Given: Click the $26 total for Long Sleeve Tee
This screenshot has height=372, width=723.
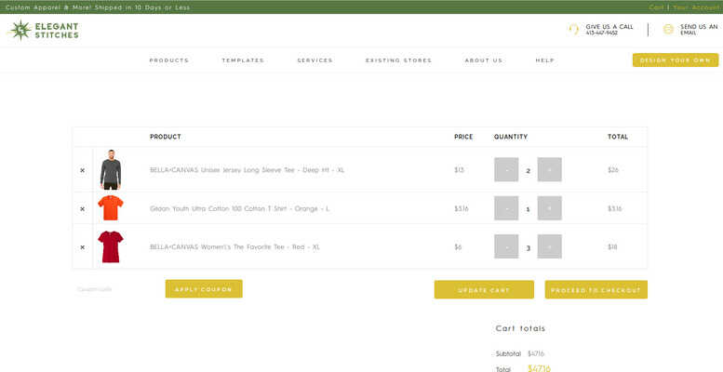Looking at the screenshot, I should tap(613, 170).
